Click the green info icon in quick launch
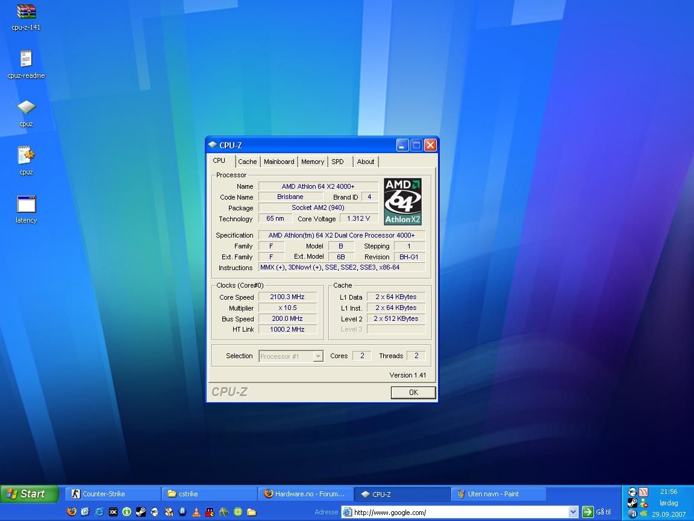Screen dimensions: 694x521 pyautogui.click(x=127, y=512)
